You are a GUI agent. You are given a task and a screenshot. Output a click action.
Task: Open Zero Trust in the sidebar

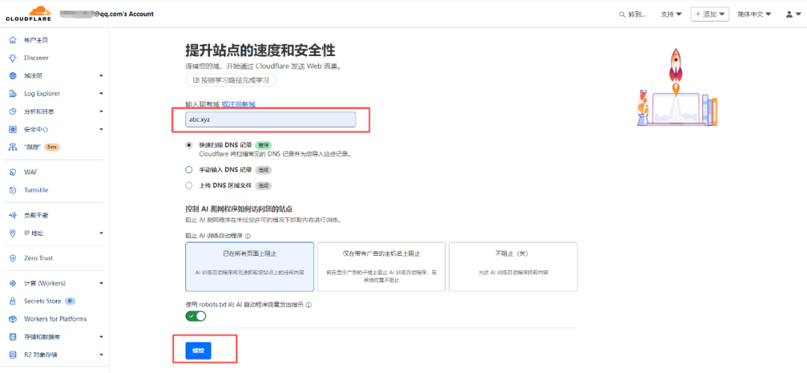click(38, 258)
